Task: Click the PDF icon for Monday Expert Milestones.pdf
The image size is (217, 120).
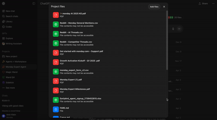Action: [56, 91]
